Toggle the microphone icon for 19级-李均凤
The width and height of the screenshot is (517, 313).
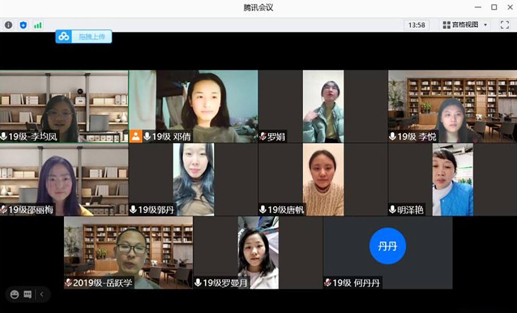(4, 136)
